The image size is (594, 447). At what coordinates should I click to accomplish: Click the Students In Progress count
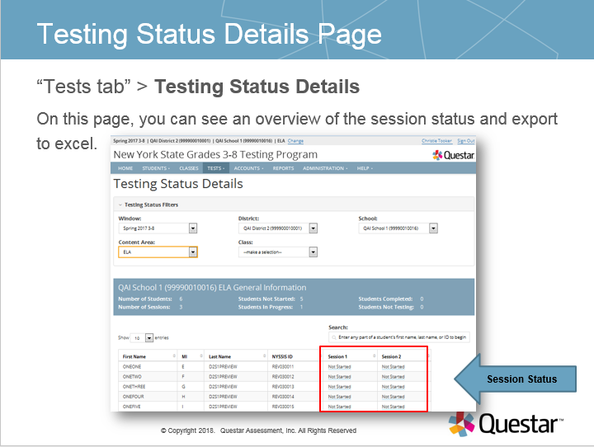pyautogui.click(x=302, y=308)
